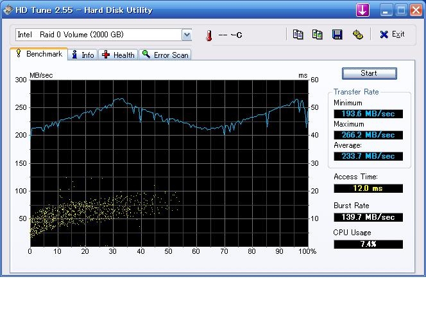Copy benchmark results to clipboard icon
The image size is (426, 329).
[x=298, y=35]
